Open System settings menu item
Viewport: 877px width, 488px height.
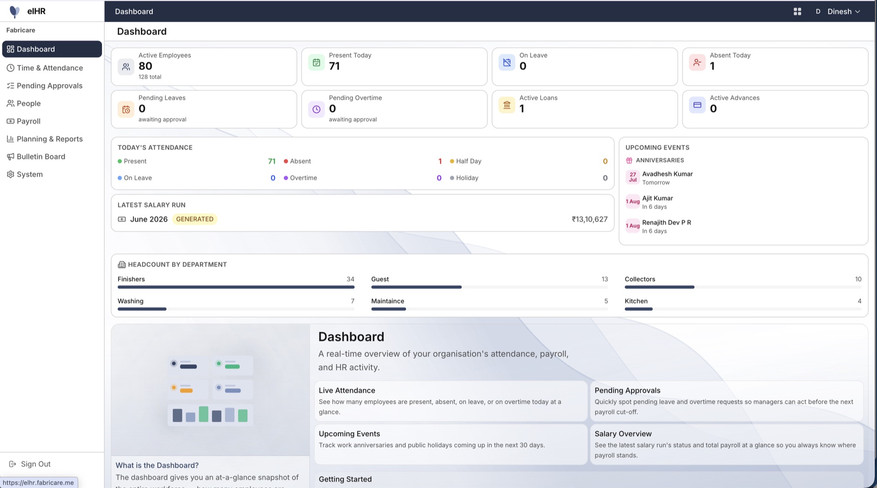52,174
